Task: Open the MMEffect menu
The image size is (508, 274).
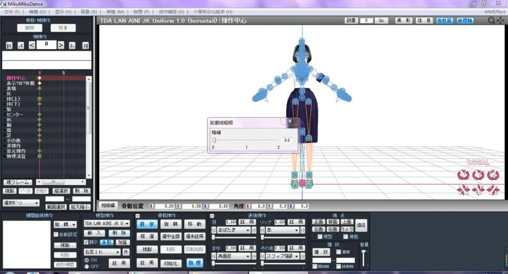Action: [x=495, y=12]
